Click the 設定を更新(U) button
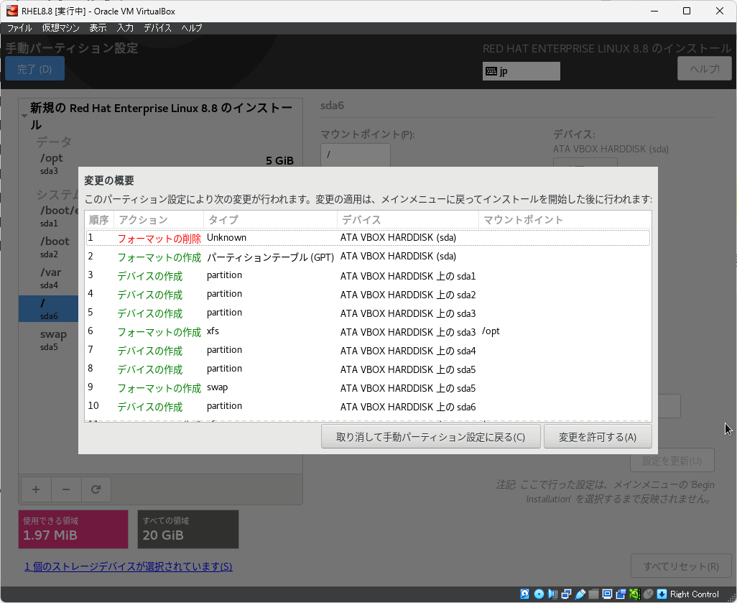Image resolution: width=737 pixels, height=603 pixels. pyautogui.click(x=672, y=461)
